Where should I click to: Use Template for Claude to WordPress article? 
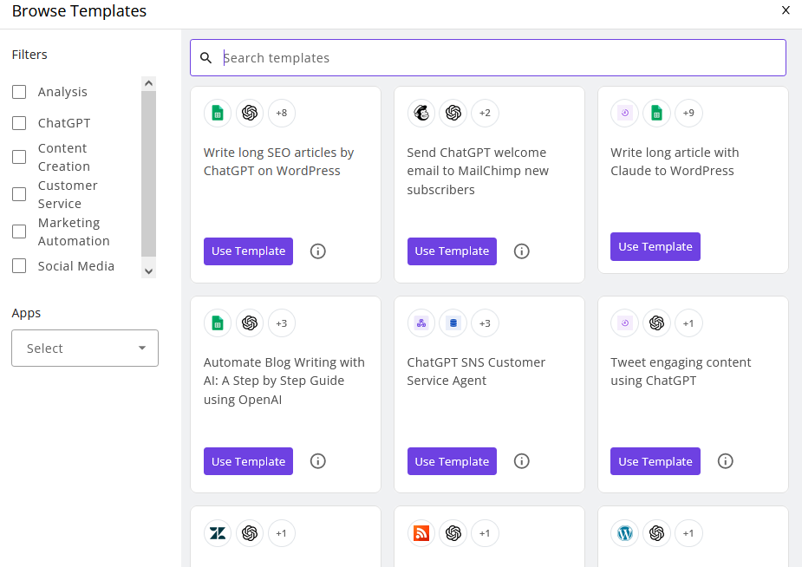[x=655, y=246]
